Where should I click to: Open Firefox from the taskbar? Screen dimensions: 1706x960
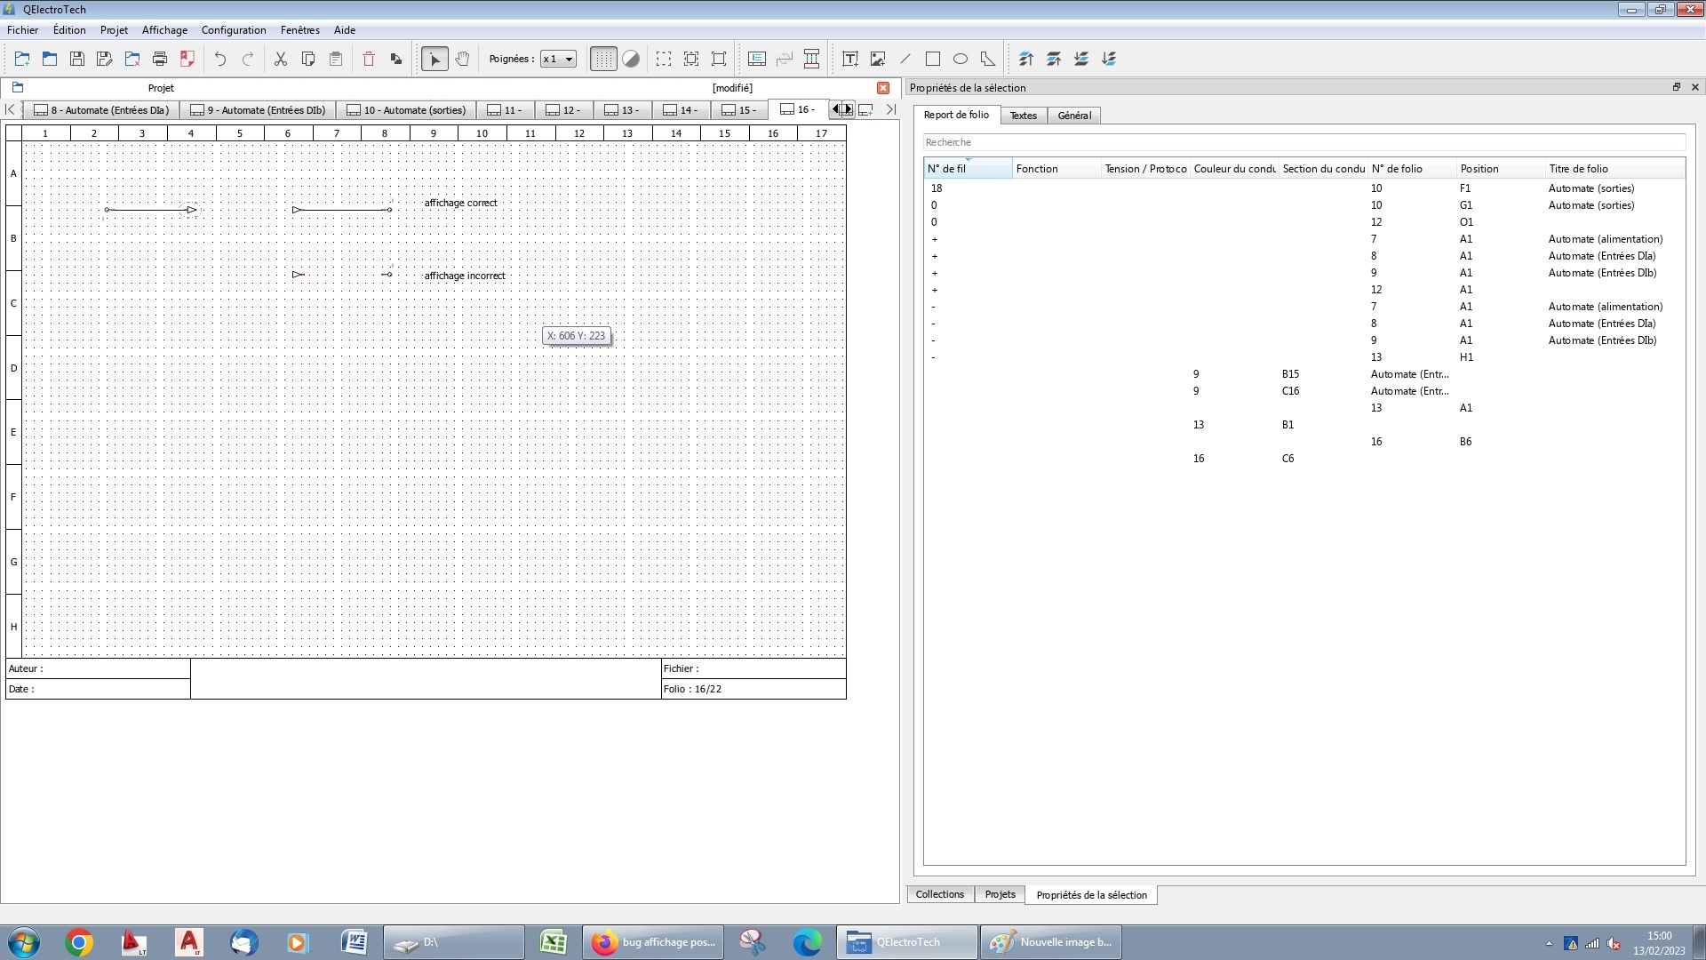click(x=654, y=942)
